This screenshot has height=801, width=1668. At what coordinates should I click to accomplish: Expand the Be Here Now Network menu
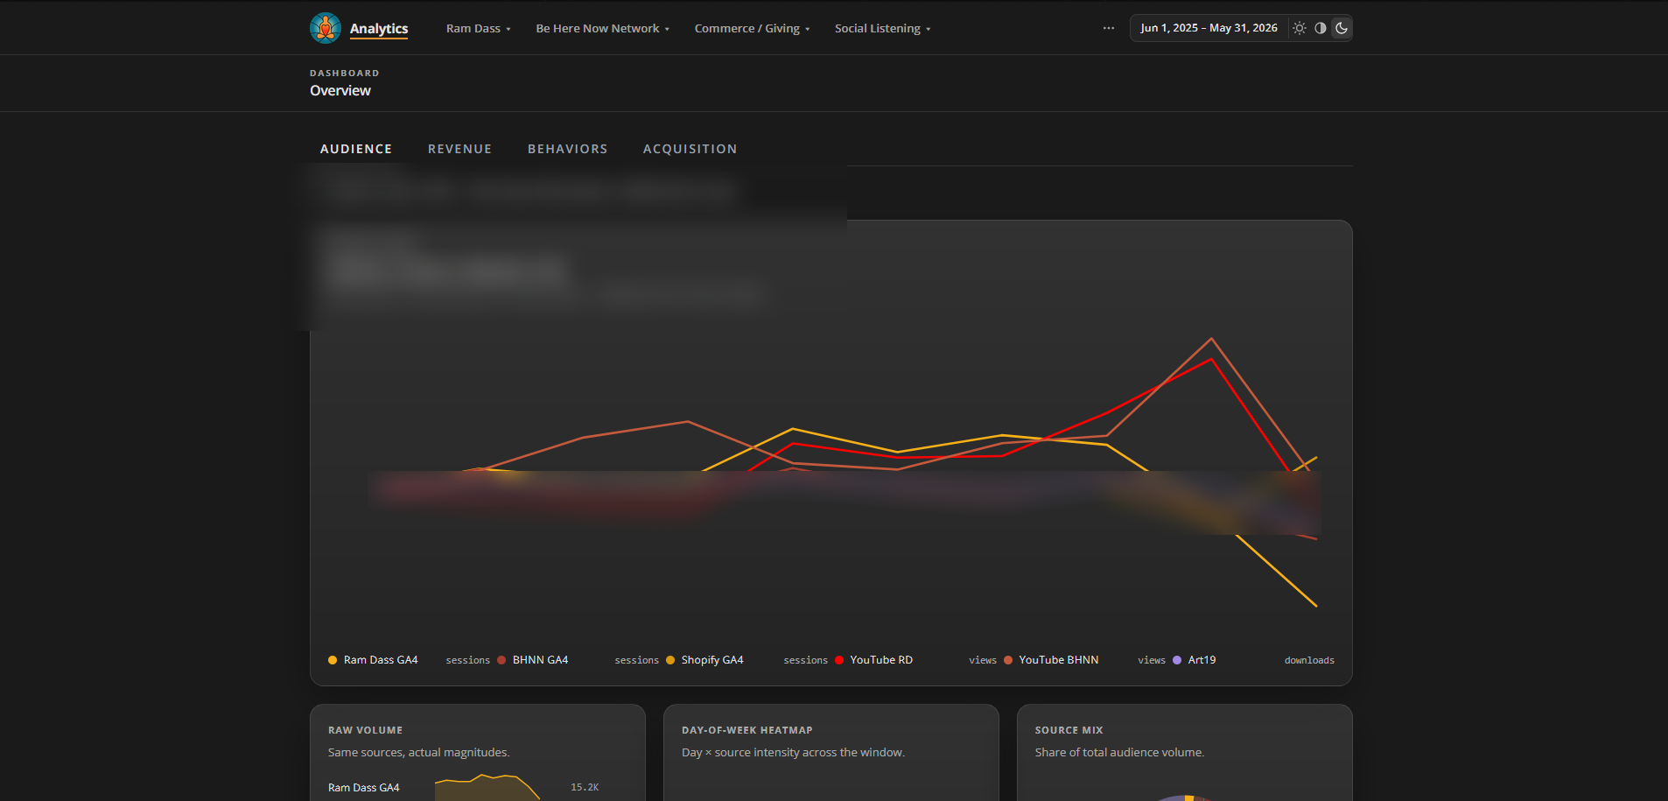point(603,29)
